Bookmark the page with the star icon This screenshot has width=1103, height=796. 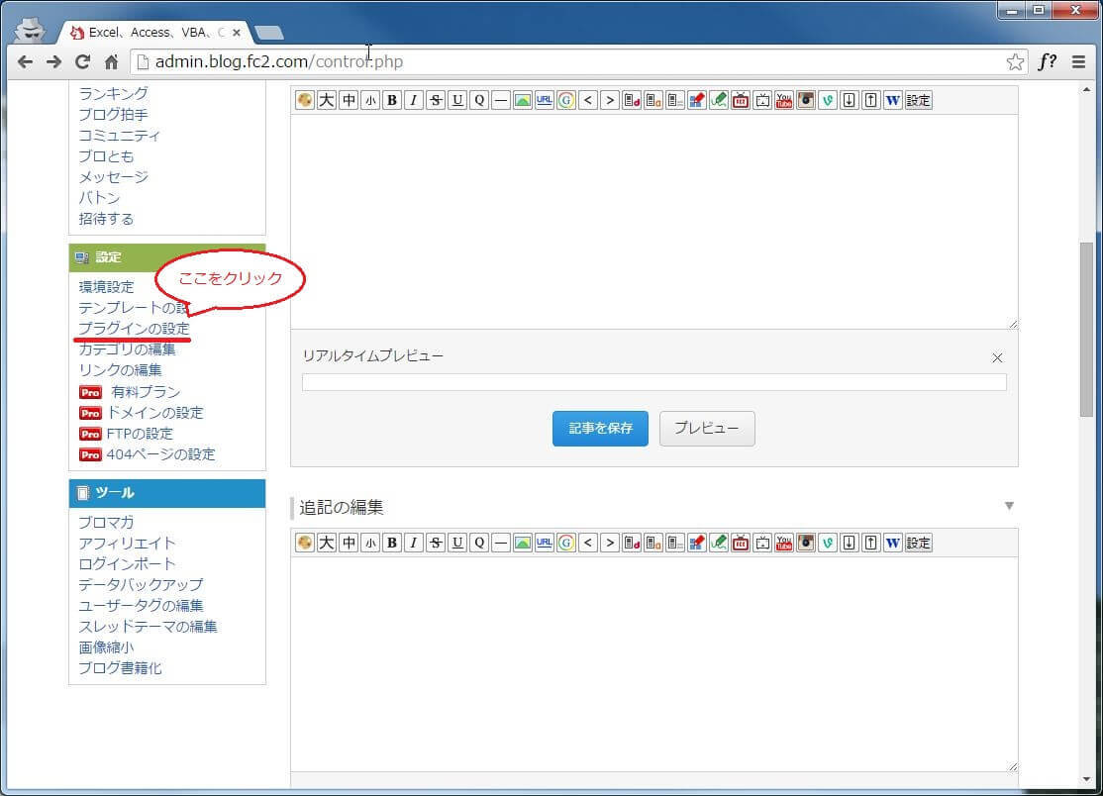tap(1015, 61)
